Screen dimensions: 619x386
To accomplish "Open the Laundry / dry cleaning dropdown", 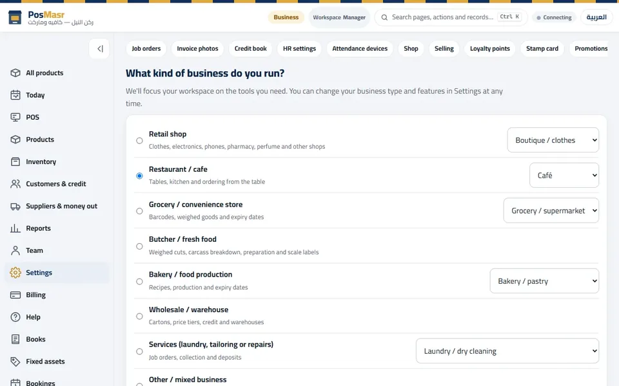I will point(507,351).
